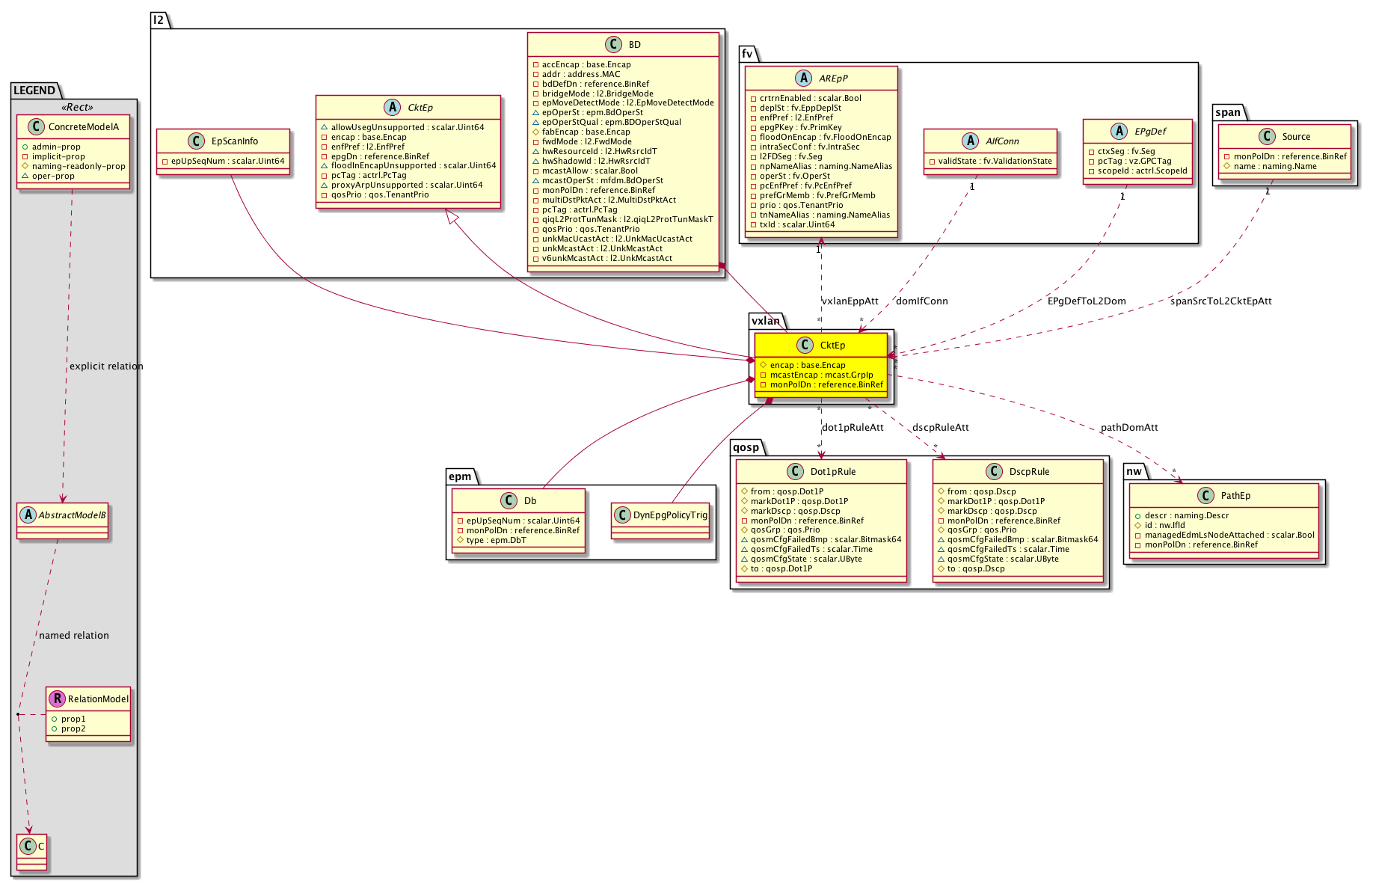Click the C icon of the DscpRule class
Screen dimensions: 1373x884
994,471
